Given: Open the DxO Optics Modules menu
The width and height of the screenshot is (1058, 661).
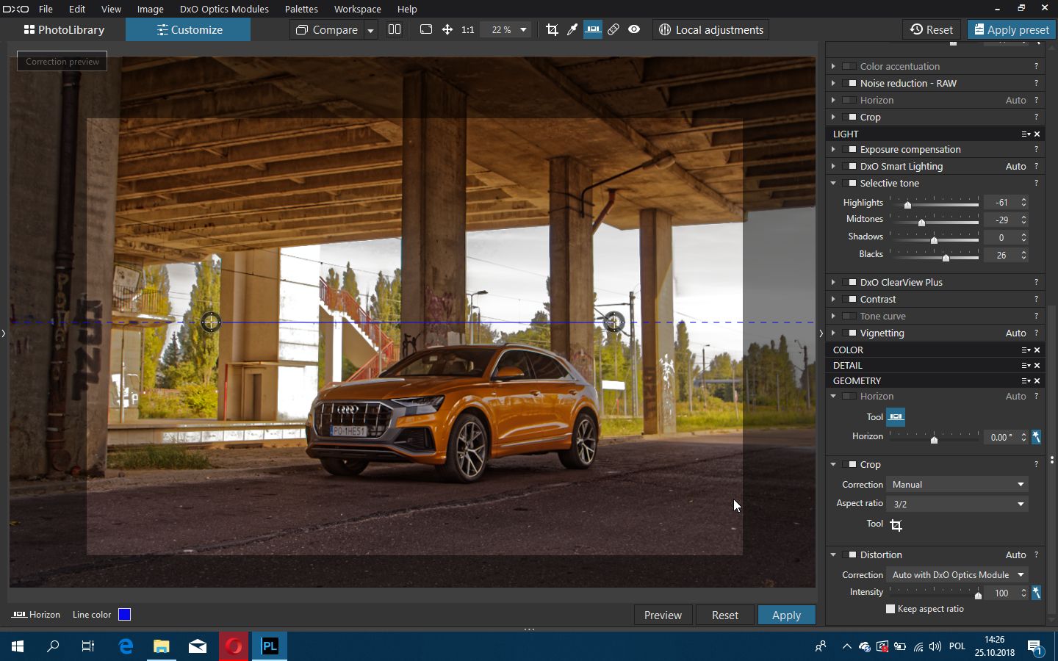Looking at the screenshot, I should (224, 9).
